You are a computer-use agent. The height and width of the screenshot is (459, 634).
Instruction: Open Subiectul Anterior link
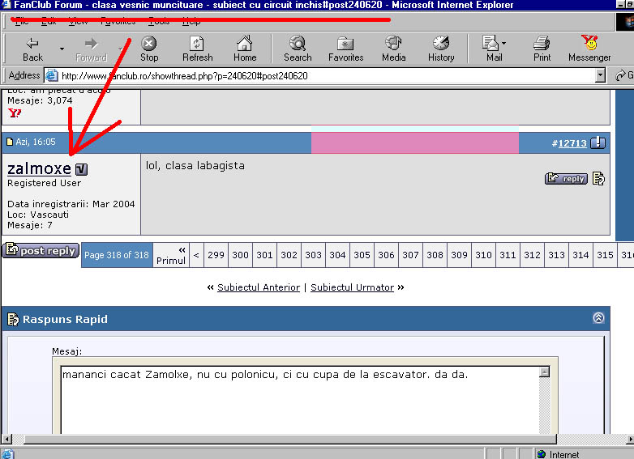pos(259,287)
